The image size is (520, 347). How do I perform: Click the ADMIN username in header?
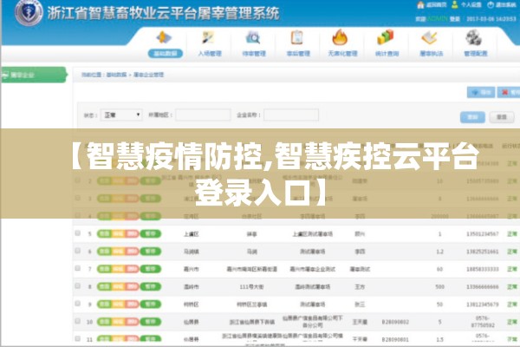point(437,19)
